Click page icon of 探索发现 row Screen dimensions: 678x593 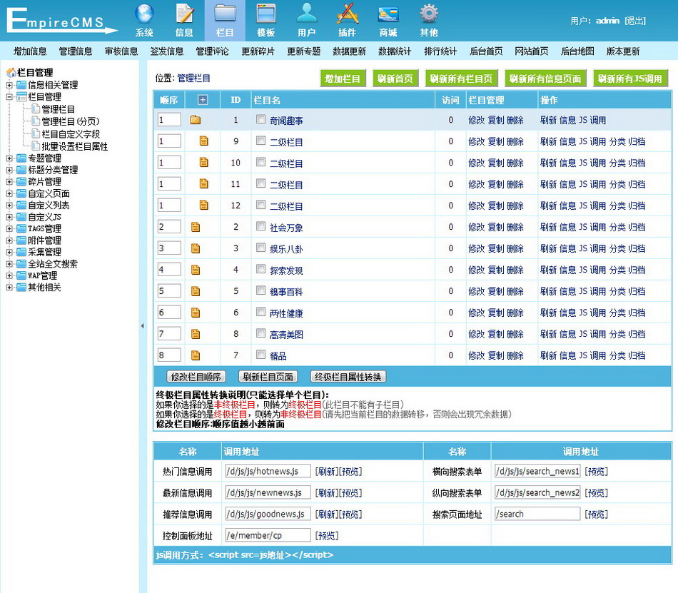196,270
